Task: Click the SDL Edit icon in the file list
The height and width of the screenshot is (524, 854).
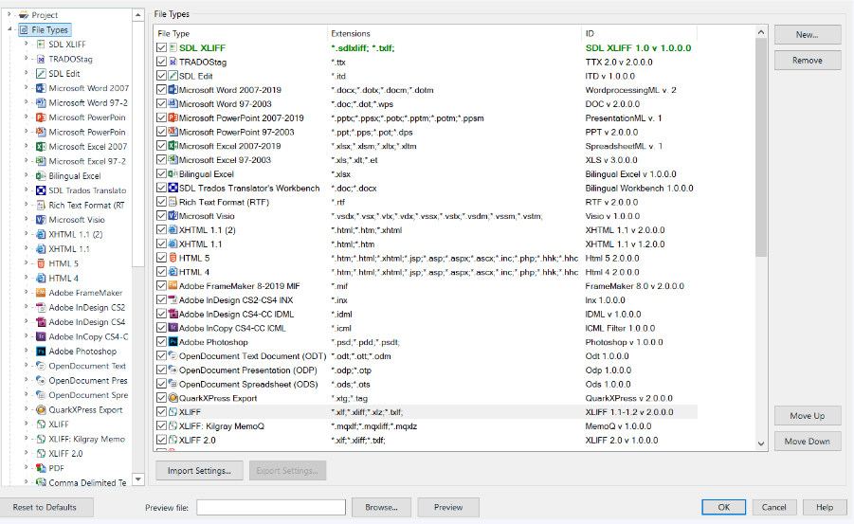Action: click(x=173, y=76)
